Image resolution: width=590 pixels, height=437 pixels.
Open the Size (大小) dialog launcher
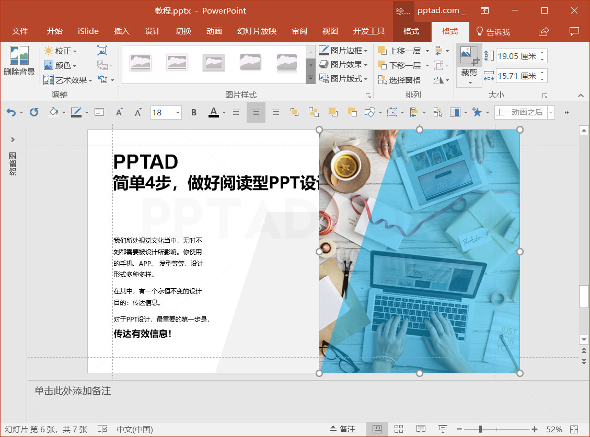pos(544,96)
